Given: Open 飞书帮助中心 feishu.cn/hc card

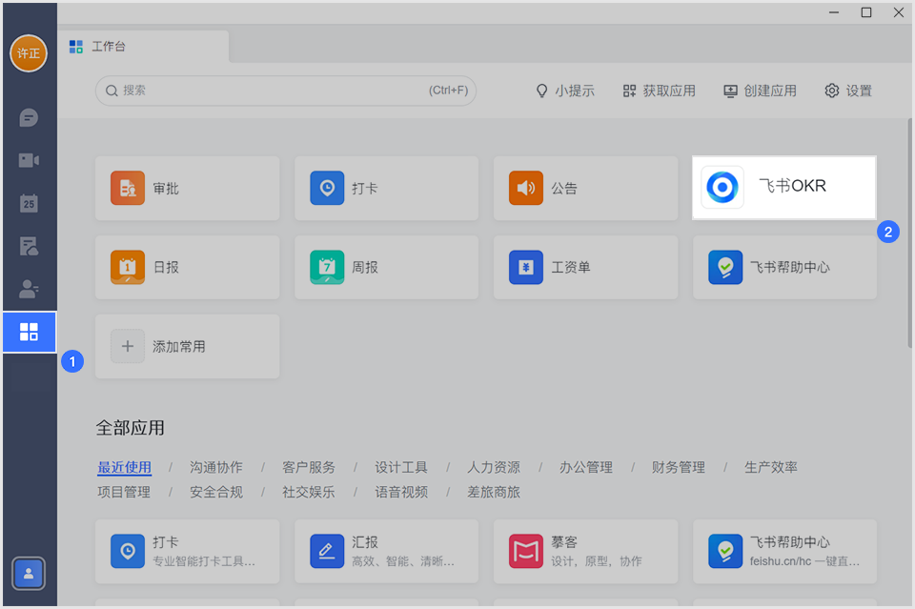Looking at the screenshot, I should pos(784,551).
